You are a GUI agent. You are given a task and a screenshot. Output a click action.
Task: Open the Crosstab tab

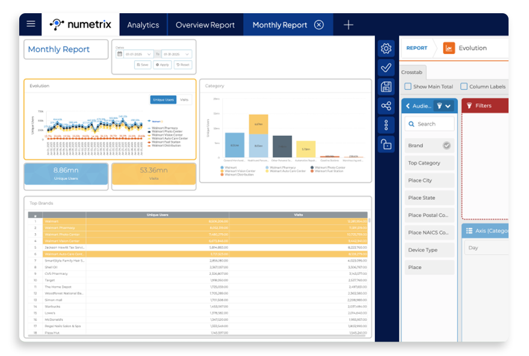click(412, 72)
